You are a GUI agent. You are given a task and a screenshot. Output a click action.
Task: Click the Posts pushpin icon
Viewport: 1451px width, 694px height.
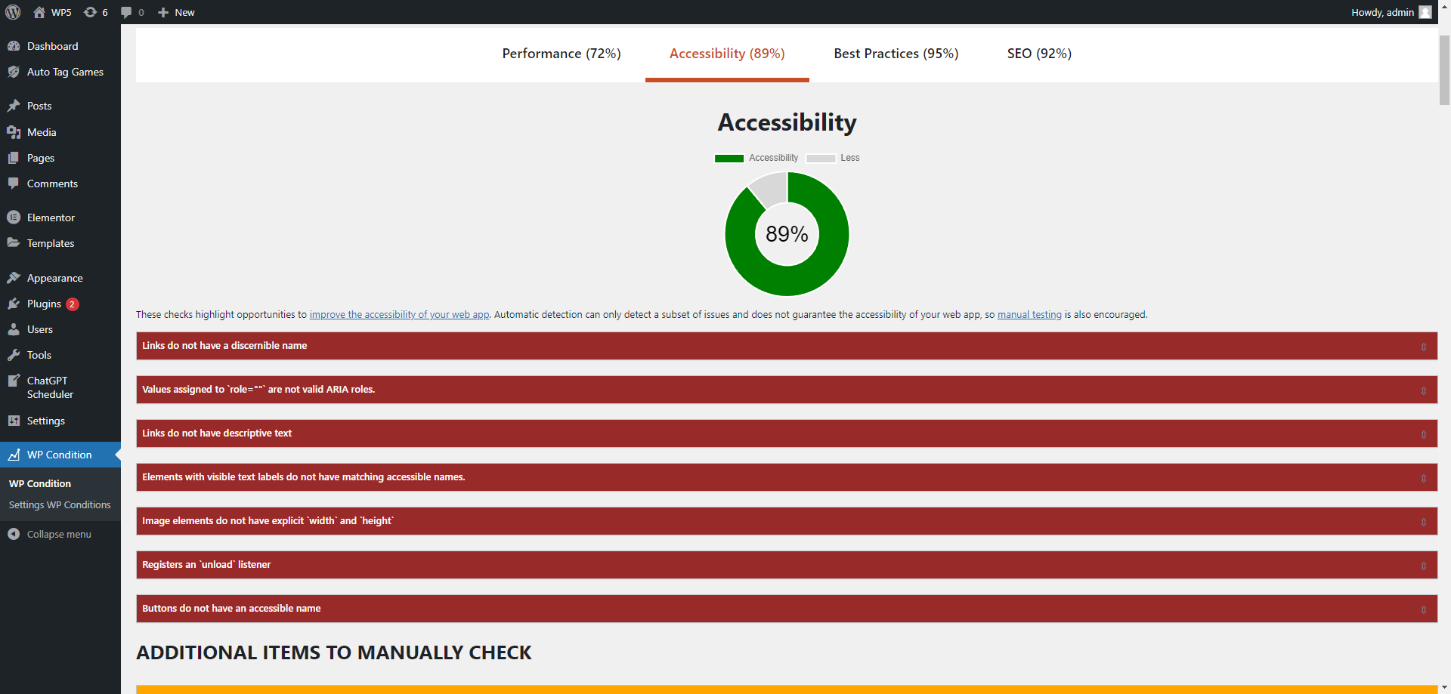tap(14, 106)
